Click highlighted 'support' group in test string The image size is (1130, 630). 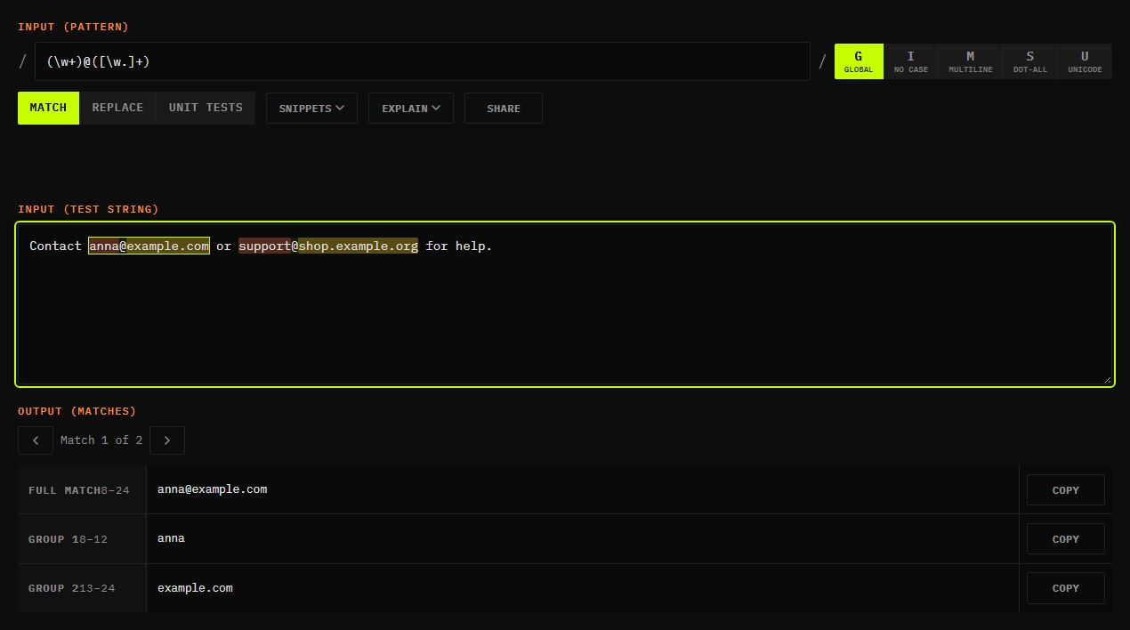tap(264, 246)
